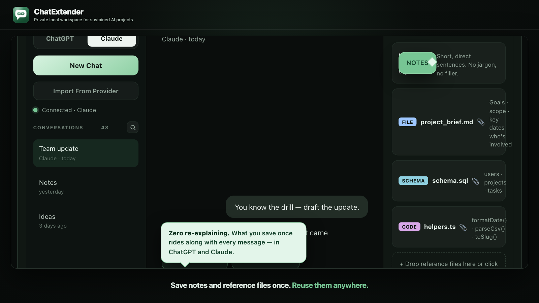Screen dimensions: 539x303
Task: Click the ChatExtender title text
Action: pos(59,12)
